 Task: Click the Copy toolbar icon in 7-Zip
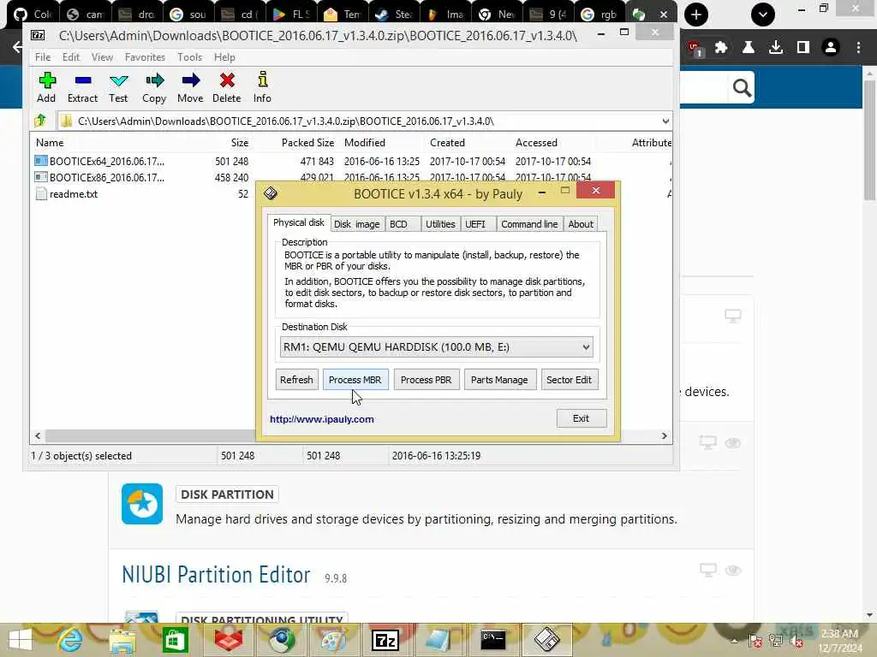point(154,87)
